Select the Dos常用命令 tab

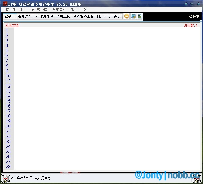coord(44,16)
